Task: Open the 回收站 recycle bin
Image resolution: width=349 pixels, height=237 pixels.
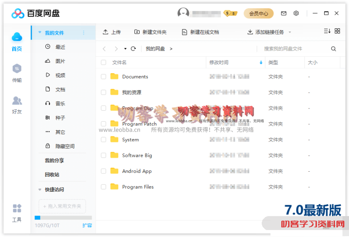Action: click(x=52, y=175)
